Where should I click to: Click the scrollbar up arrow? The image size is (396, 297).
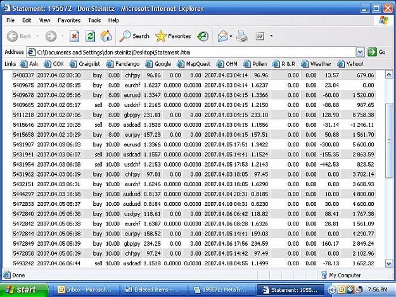click(389, 75)
